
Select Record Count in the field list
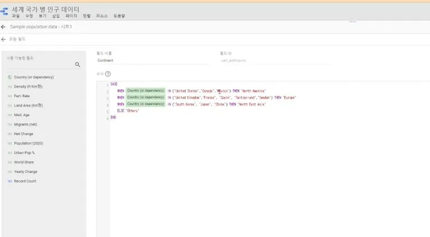(x=25, y=181)
